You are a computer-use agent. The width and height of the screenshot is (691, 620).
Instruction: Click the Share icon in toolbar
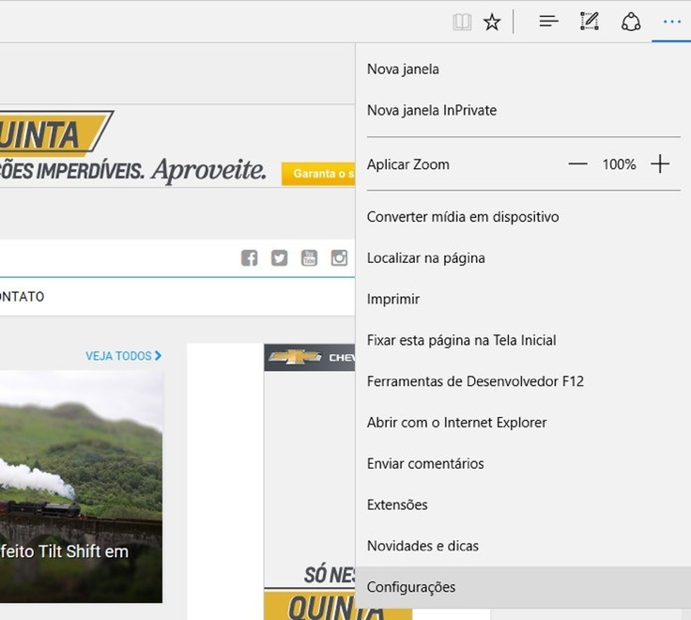(x=631, y=22)
